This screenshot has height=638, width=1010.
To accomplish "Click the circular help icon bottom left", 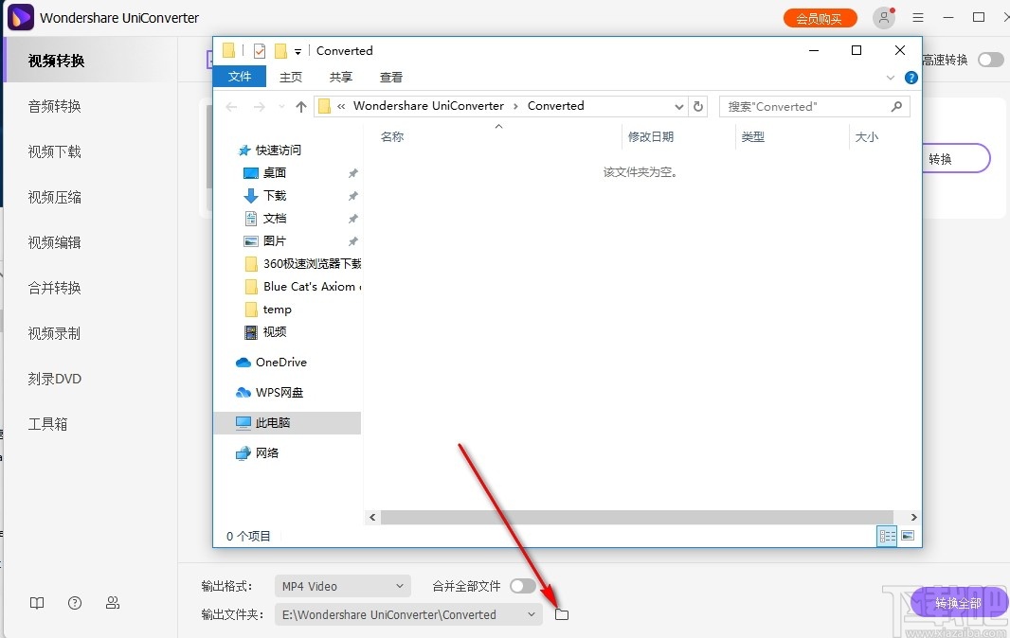I will tap(74, 603).
